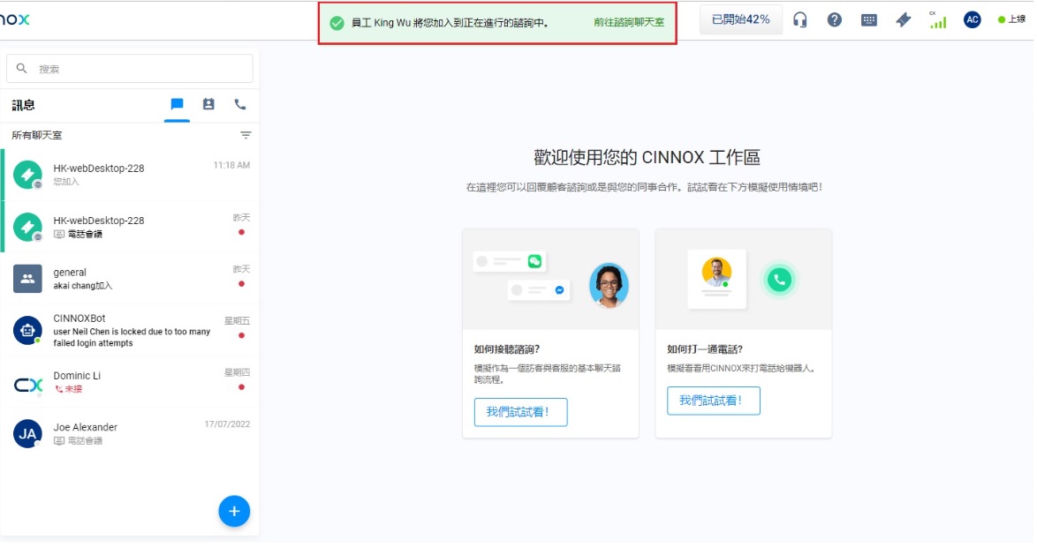Click the 歡迎使用您的 CINNOX 工作區 title

click(x=648, y=158)
